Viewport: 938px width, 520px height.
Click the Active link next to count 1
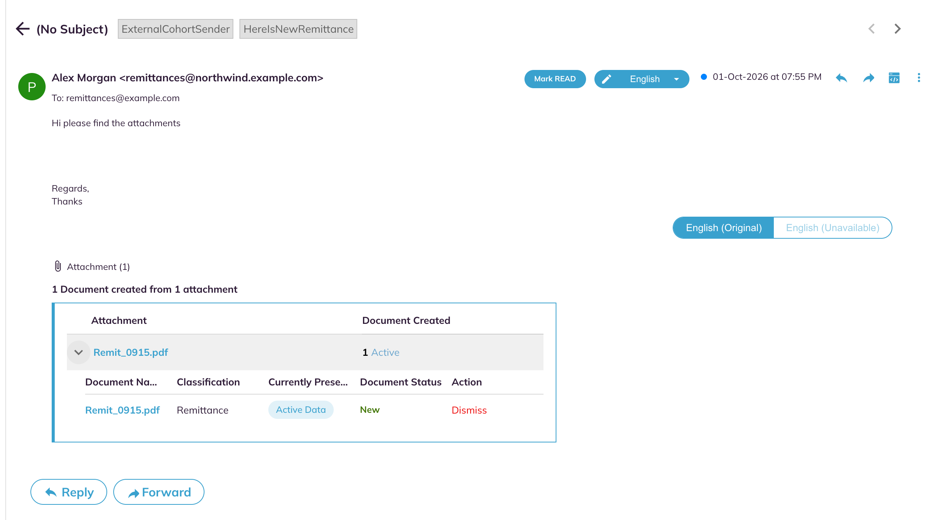385,352
